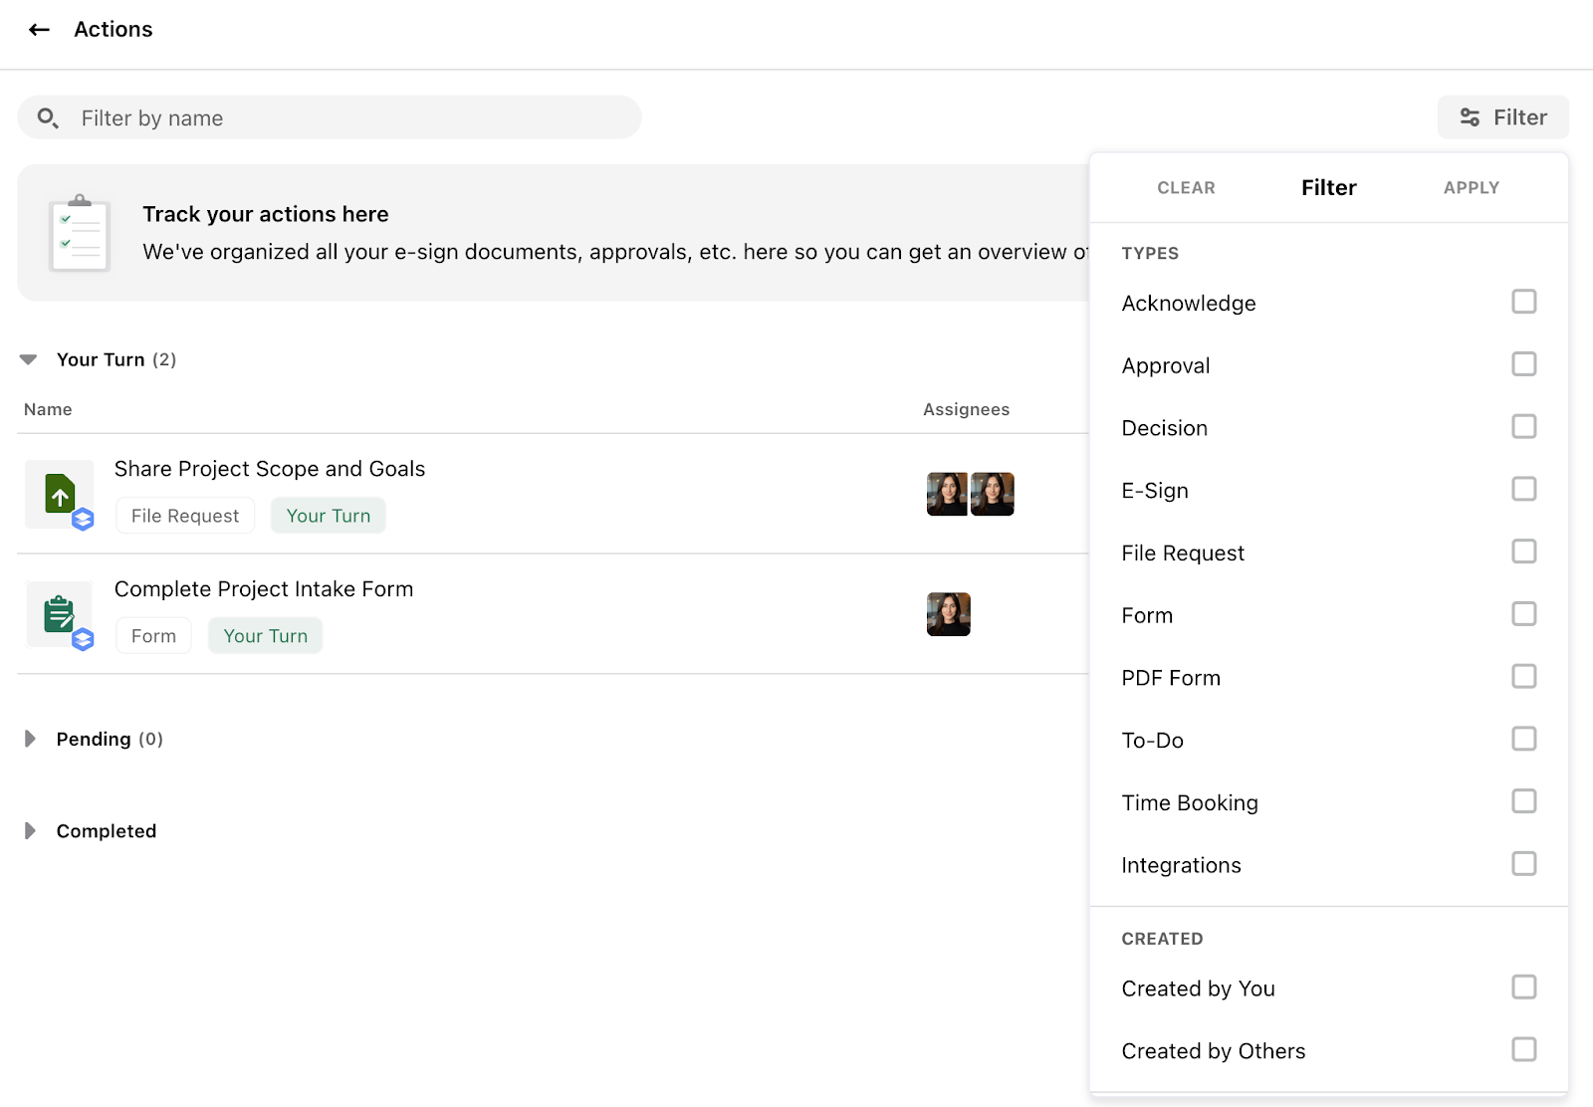The width and height of the screenshot is (1593, 1107).
Task: Click the clipboard checklist illustration in banner
Action: pyautogui.click(x=80, y=234)
